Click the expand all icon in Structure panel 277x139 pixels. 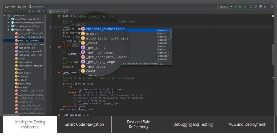click(x=30, y=11)
